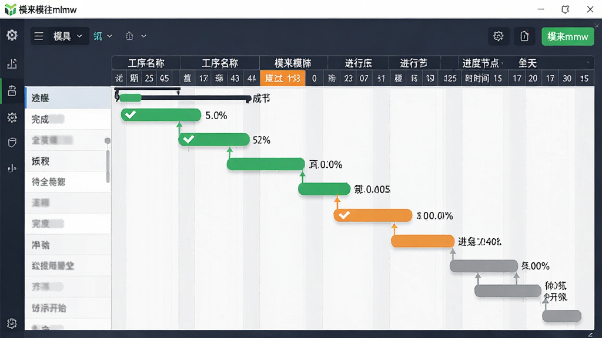602x338 pixels.
Task: Toggle the checkmark on the orange 00.0% bar
Action: 344,215
